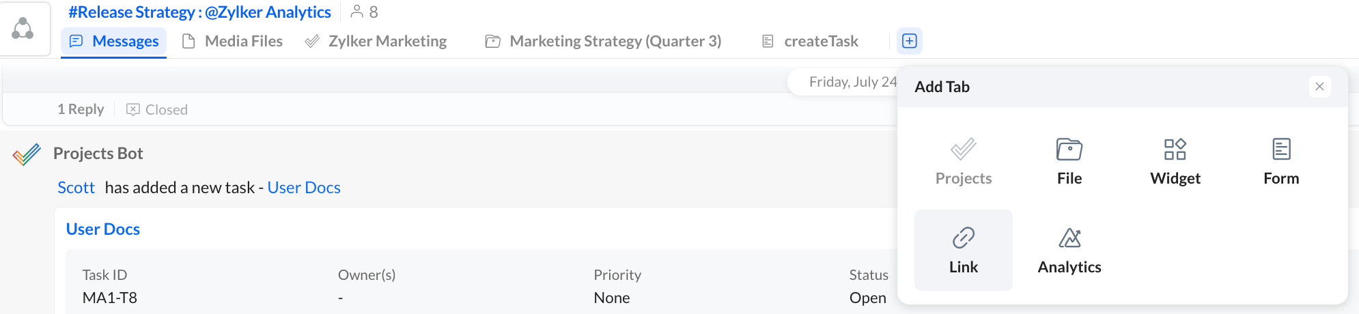Open the participants count showing 8
Viewport: 1359px width, 314px height.
pyautogui.click(x=364, y=12)
